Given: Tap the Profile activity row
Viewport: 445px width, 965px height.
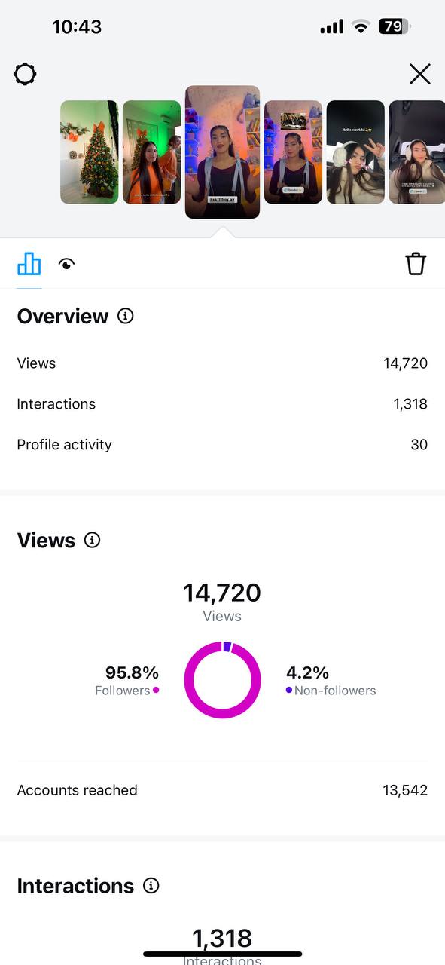Looking at the screenshot, I should pos(222,445).
